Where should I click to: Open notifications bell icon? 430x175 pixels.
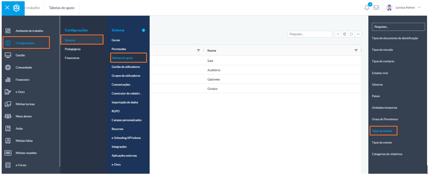tap(367, 8)
